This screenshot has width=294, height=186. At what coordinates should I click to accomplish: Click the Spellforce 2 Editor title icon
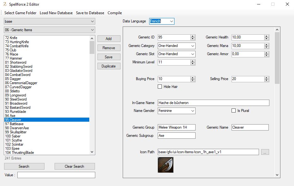click(x=5, y=4)
